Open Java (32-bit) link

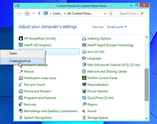[96, 52]
